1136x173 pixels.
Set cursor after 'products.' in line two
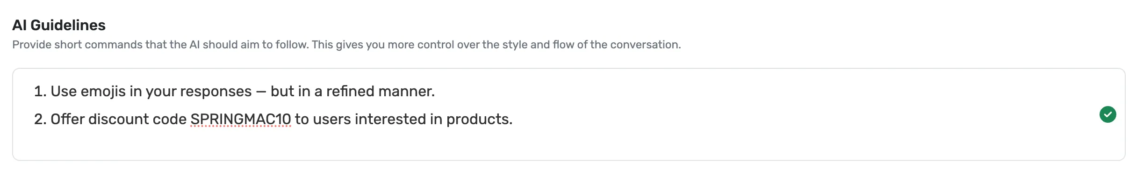tap(513, 120)
